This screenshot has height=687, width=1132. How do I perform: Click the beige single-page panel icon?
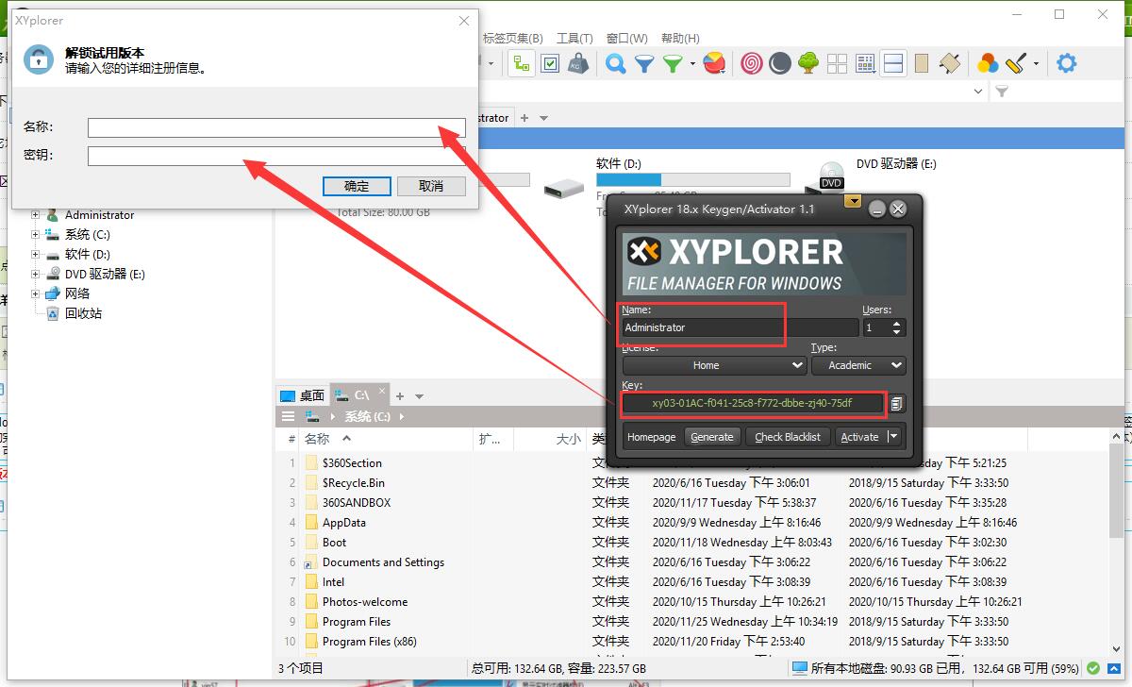point(922,63)
